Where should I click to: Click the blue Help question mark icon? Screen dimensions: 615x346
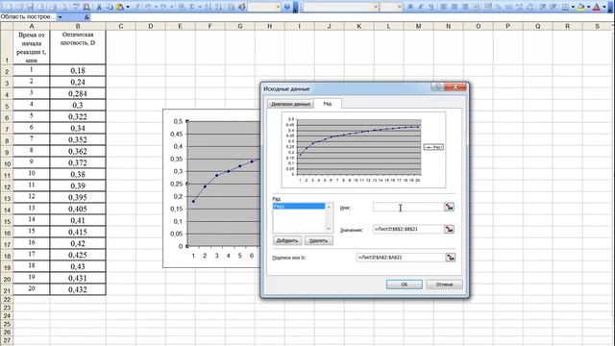point(287,7)
